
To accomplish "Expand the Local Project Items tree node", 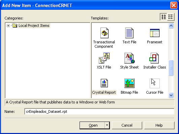I will (8, 26).
